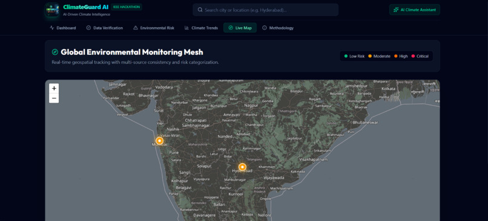Click the IEEE HACKATHON badge

[127, 7]
